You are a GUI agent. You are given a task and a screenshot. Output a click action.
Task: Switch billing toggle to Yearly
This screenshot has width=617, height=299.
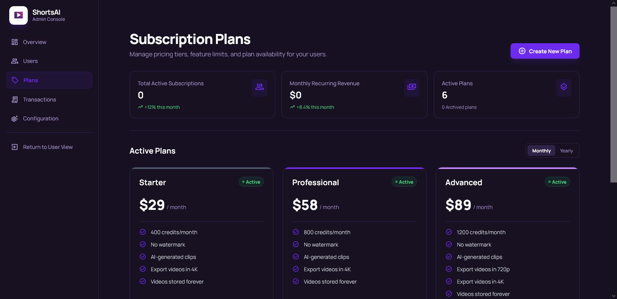tap(566, 151)
